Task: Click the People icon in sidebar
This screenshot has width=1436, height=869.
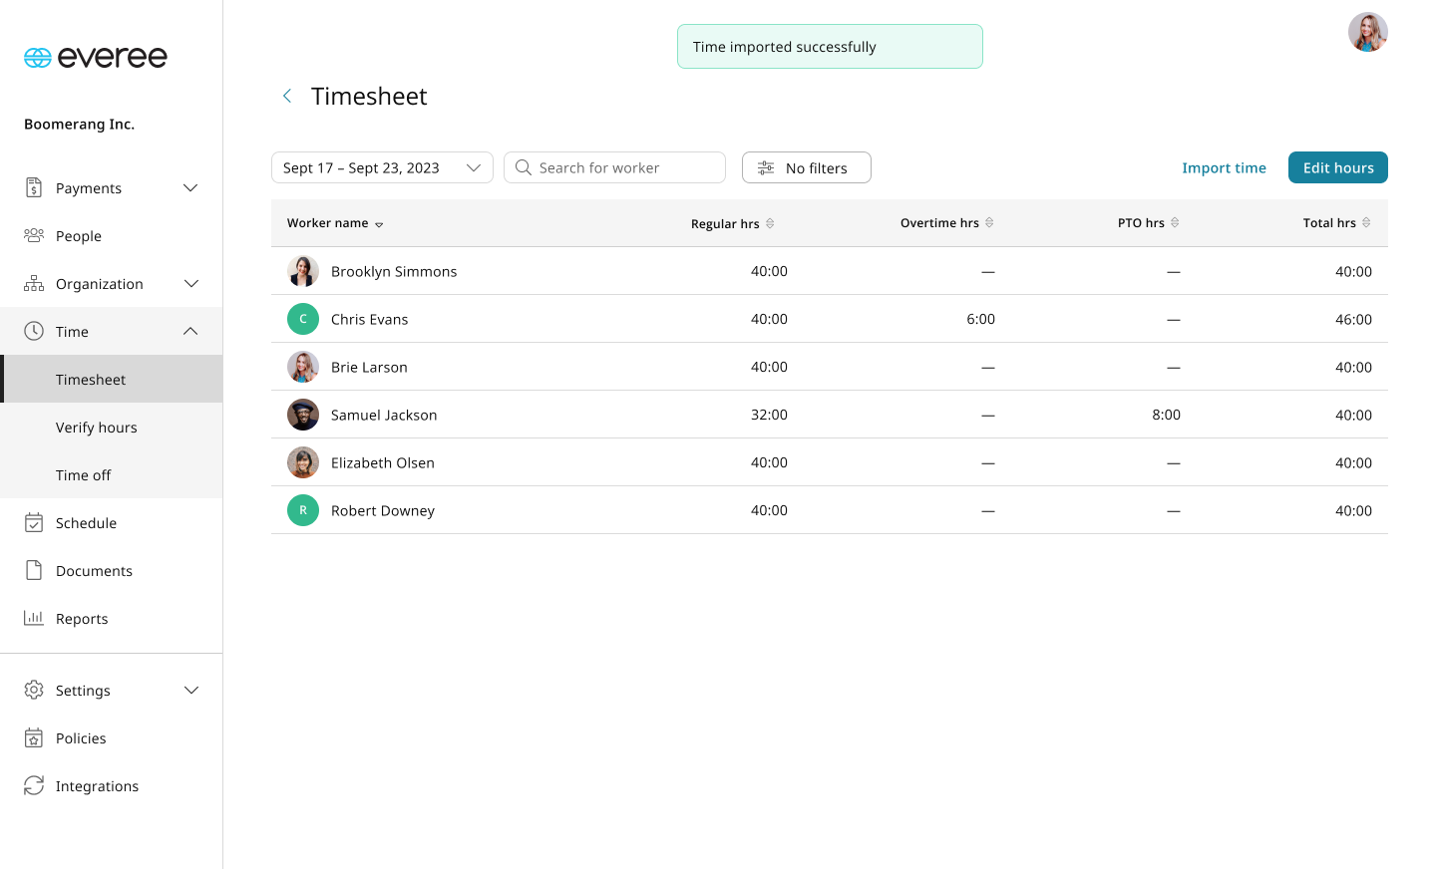Action: (34, 235)
